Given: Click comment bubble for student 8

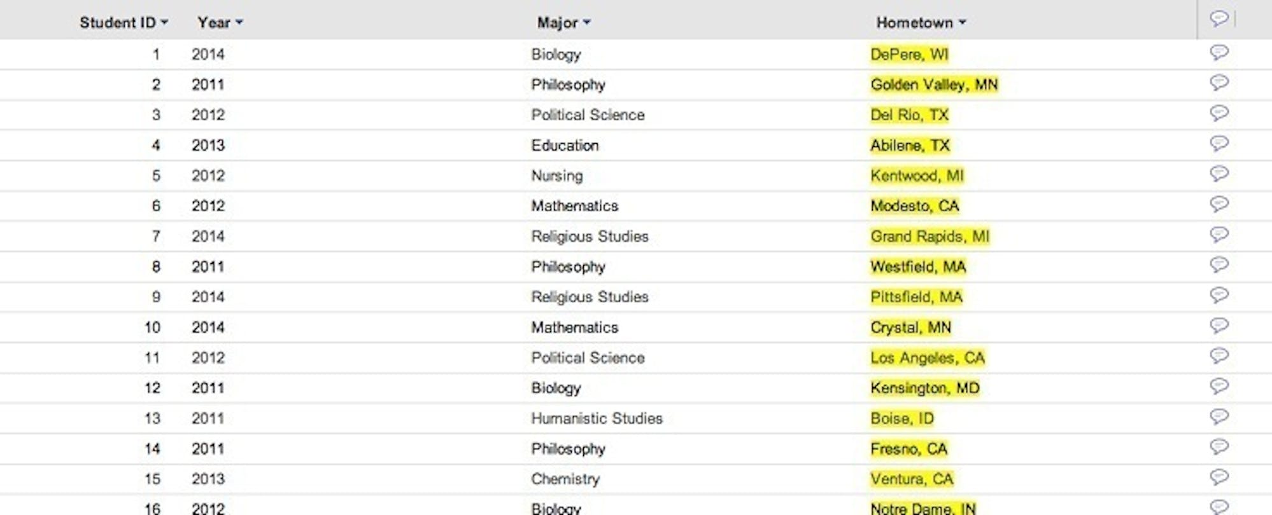Looking at the screenshot, I should (x=1219, y=264).
